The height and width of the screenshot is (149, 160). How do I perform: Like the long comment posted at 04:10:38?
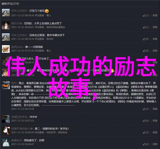(x=146, y=109)
